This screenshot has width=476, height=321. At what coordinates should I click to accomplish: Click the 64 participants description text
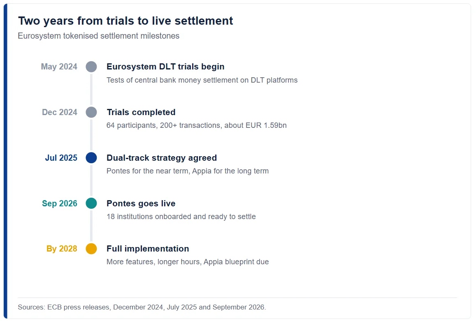pyautogui.click(x=196, y=125)
